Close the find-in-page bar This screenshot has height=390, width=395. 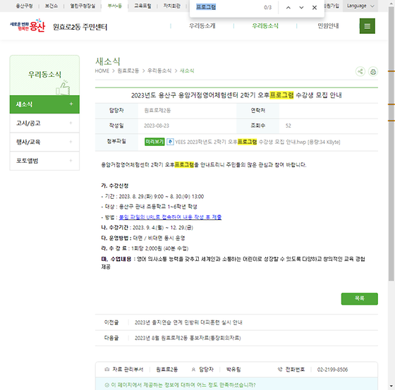315,8
